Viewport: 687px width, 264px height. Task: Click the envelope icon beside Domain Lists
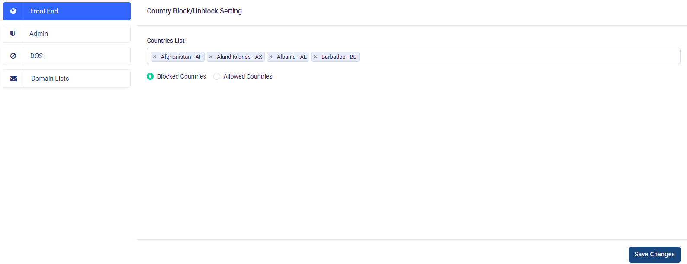tap(14, 79)
